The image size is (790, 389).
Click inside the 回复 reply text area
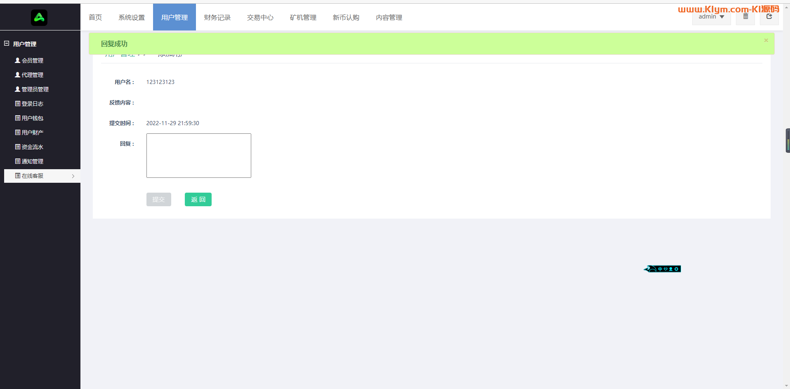[199, 156]
